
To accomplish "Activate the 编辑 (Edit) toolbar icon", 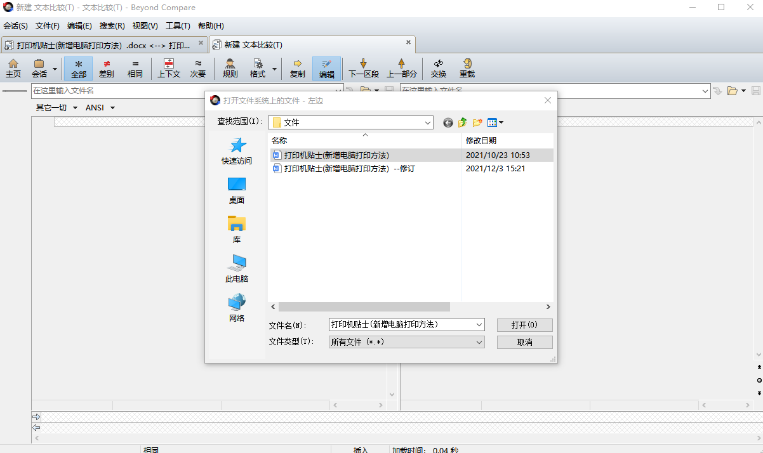I will click(326, 68).
